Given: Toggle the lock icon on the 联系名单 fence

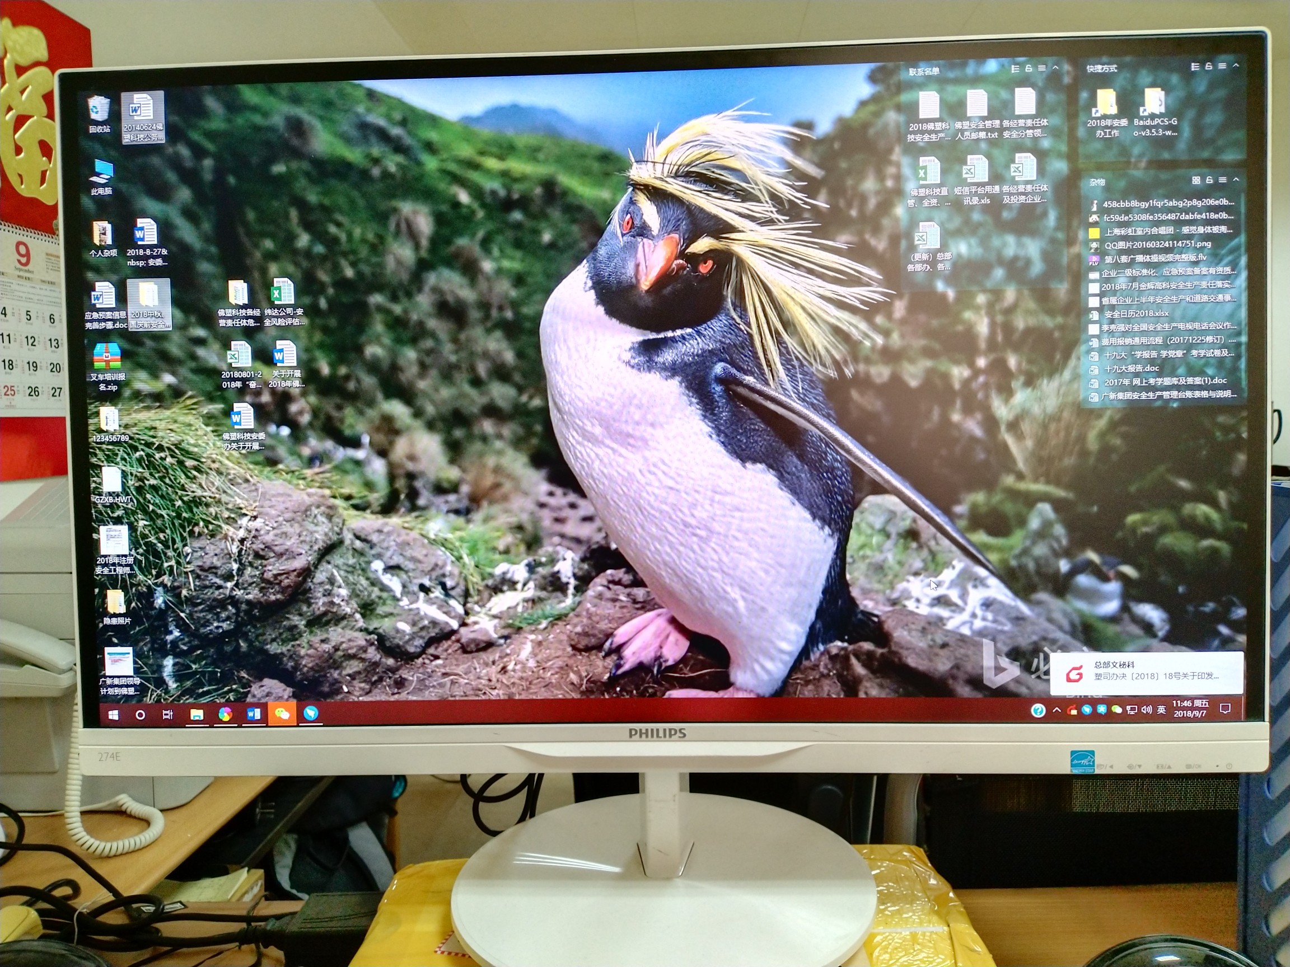Looking at the screenshot, I should point(1029,69).
